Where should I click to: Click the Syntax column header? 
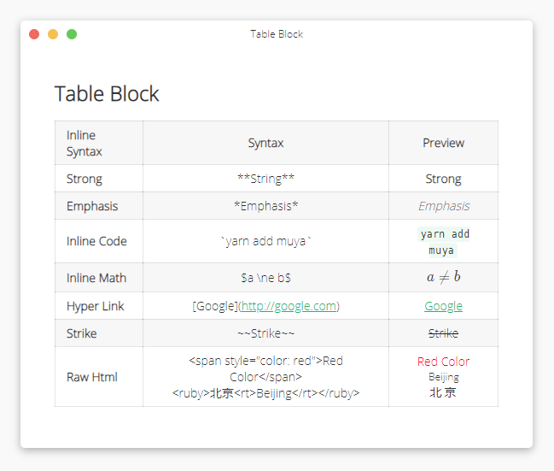pos(265,143)
